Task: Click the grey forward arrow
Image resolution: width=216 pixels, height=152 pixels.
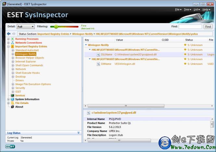Action: (14, 34)
